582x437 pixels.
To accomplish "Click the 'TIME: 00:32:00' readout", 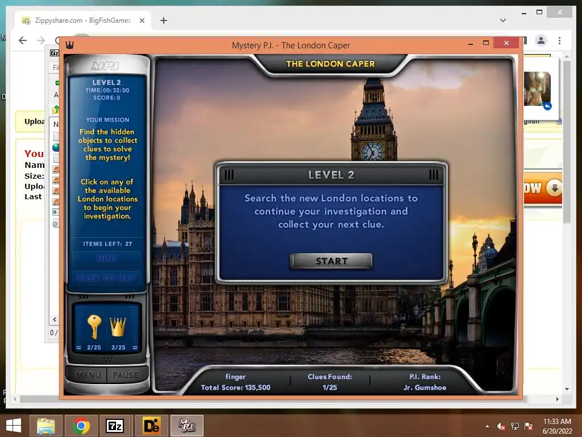I will [x=107, y=90].
